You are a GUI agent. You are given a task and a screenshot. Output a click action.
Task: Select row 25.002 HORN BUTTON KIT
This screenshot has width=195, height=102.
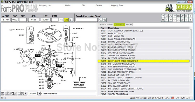coord(143,33)
